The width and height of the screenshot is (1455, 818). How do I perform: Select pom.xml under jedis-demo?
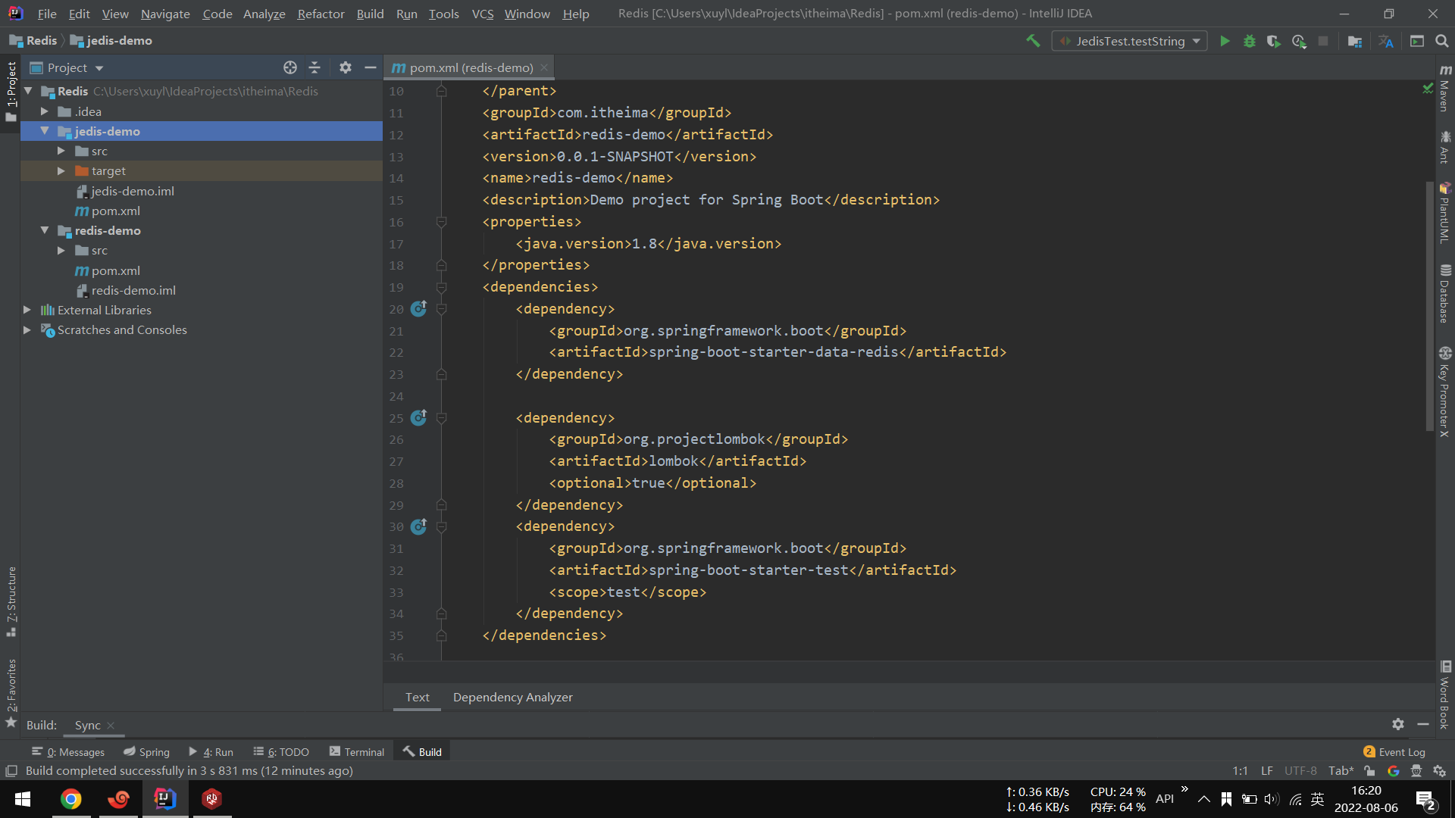[115, 211]
